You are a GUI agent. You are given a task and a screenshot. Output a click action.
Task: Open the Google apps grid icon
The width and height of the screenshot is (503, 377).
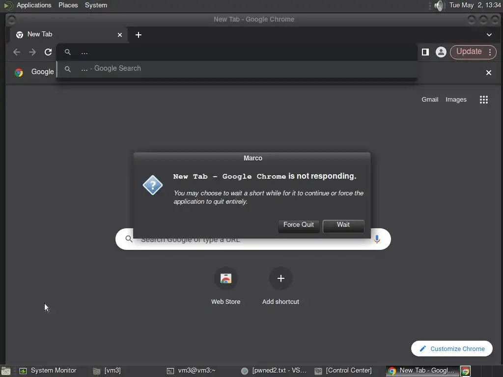coord(484,100)
